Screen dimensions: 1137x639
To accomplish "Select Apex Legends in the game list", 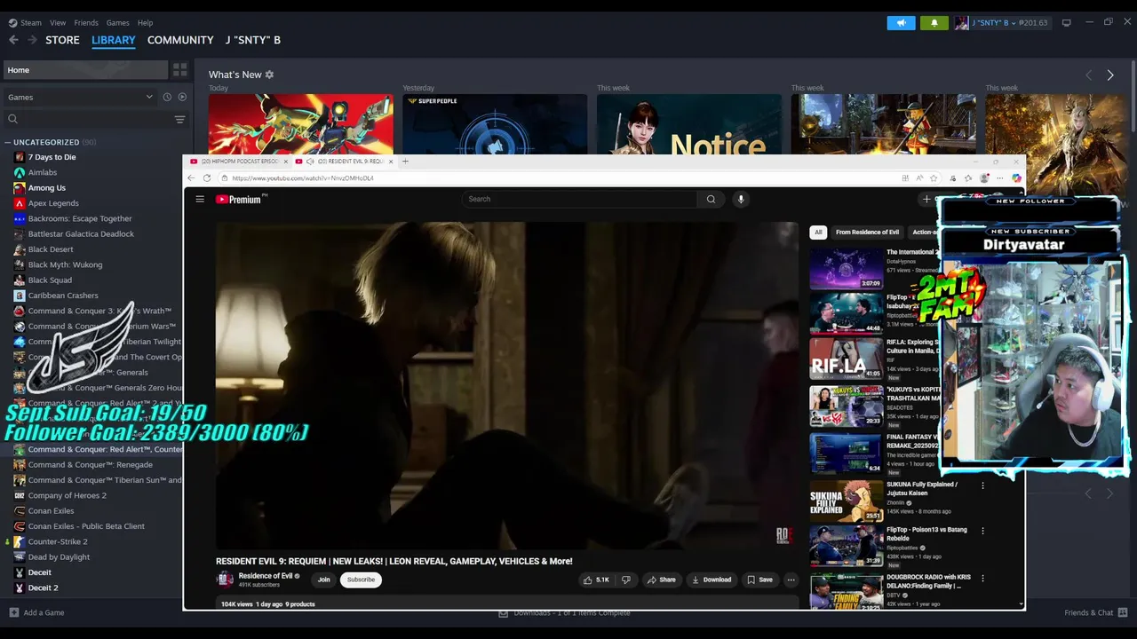I will point(53,203).
